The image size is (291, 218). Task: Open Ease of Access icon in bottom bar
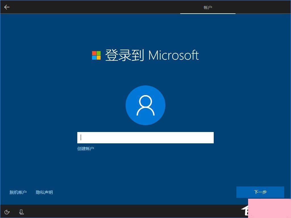[7, 212]
